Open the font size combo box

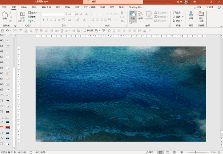(71, 14)
